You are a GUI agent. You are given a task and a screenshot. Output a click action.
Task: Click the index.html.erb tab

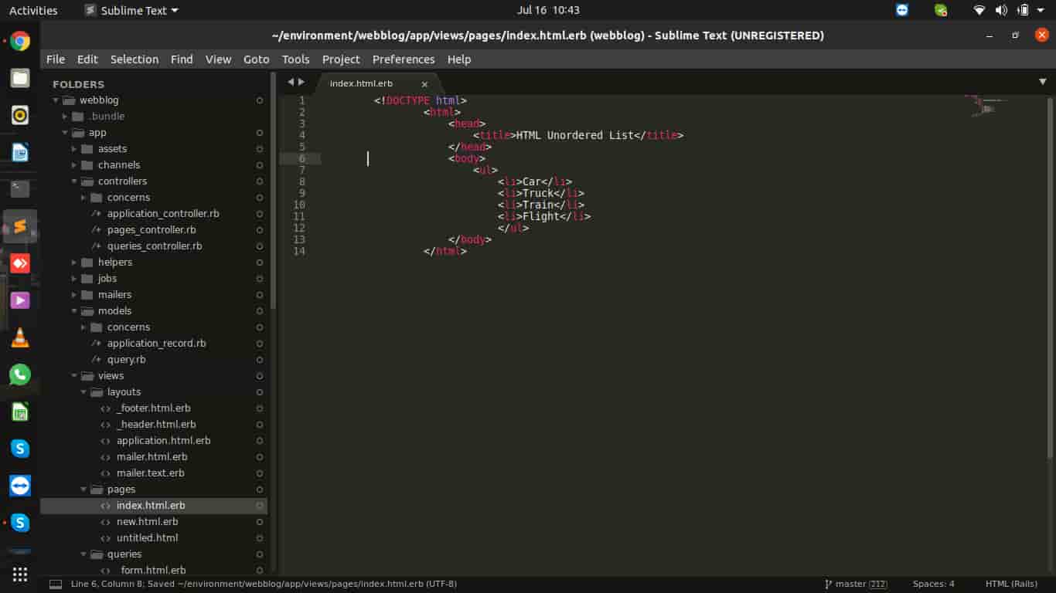pos(362,83)
